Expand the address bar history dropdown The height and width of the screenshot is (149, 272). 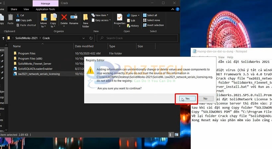click(x=84, y=38)
